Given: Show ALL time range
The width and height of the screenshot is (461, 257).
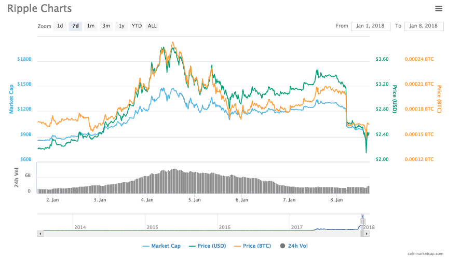Looking at the screenshot, I should (152, 26).
